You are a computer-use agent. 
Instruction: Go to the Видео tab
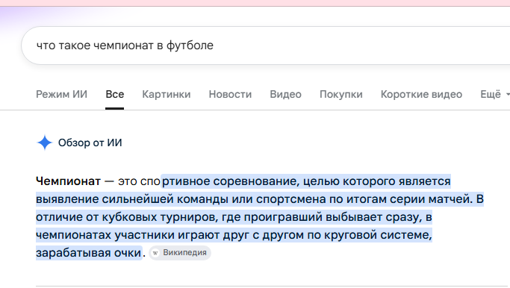[x=285, y=94]
